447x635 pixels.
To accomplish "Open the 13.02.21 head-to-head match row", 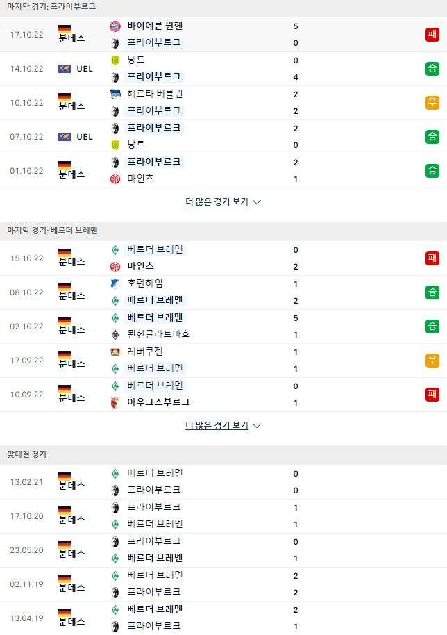I will [x=223, y=482].
